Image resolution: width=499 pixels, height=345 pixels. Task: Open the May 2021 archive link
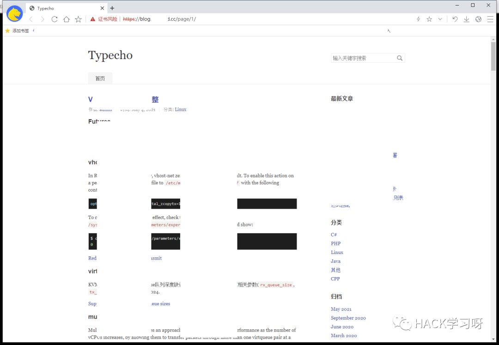[x=341, y=309]
